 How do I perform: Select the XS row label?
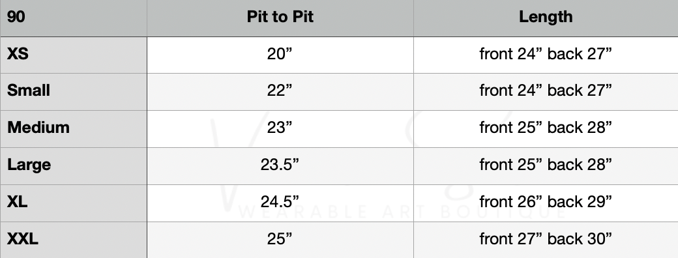(x=74, y=55)
